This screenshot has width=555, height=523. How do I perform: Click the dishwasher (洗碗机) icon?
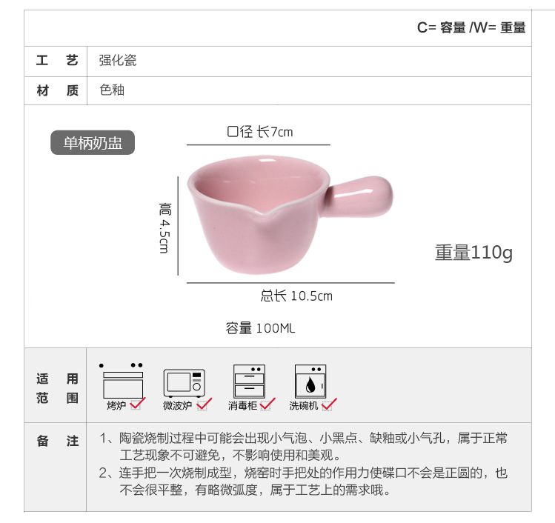pos(310,382)
